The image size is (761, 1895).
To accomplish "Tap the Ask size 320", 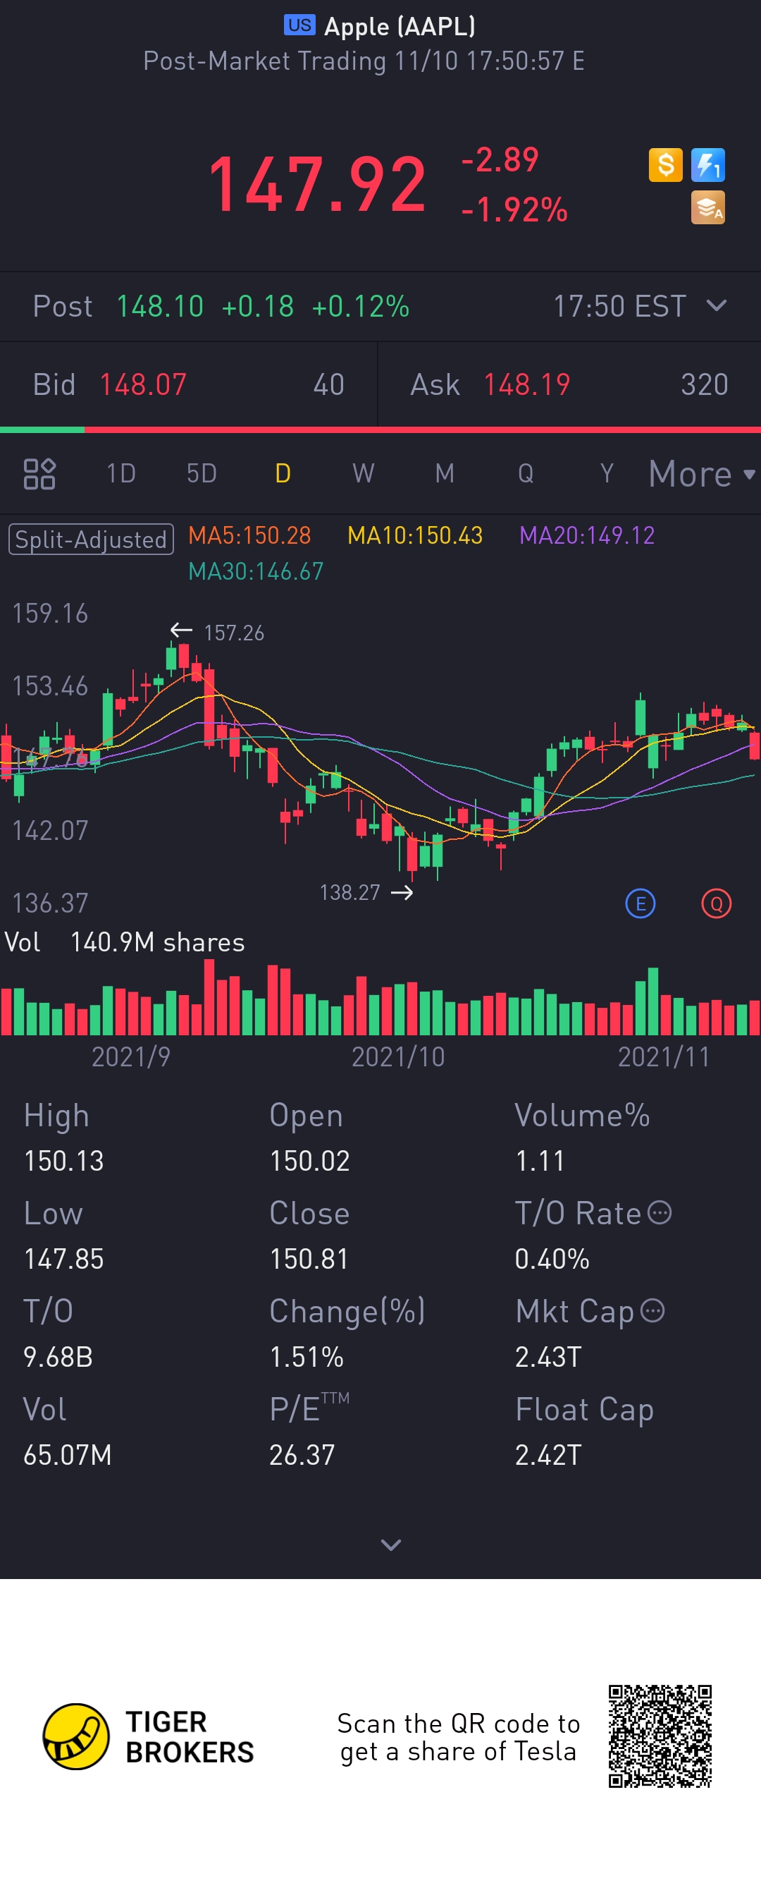I will click(x=705, y=384).
